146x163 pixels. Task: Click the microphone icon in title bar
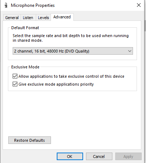tap(6, 5)
